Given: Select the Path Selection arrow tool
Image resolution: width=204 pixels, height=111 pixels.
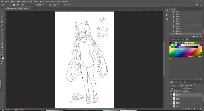Looking at the screenshot, I should [2, 41].
